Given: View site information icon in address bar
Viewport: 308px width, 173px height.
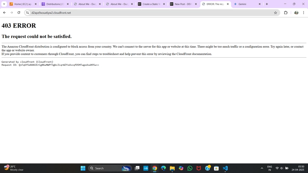Looking at the screenshot, I should [x=27, y=13].
